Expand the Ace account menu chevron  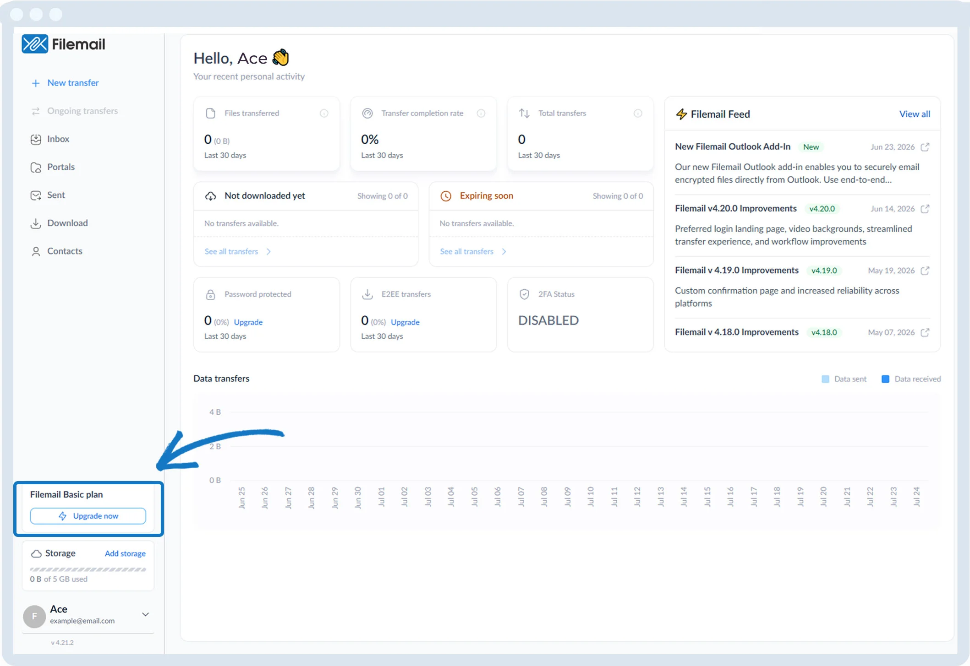[x=145, y=614]
